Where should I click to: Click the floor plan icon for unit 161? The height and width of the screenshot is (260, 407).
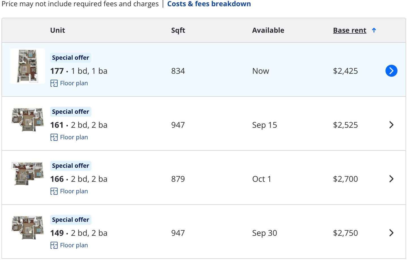point(54,137)
